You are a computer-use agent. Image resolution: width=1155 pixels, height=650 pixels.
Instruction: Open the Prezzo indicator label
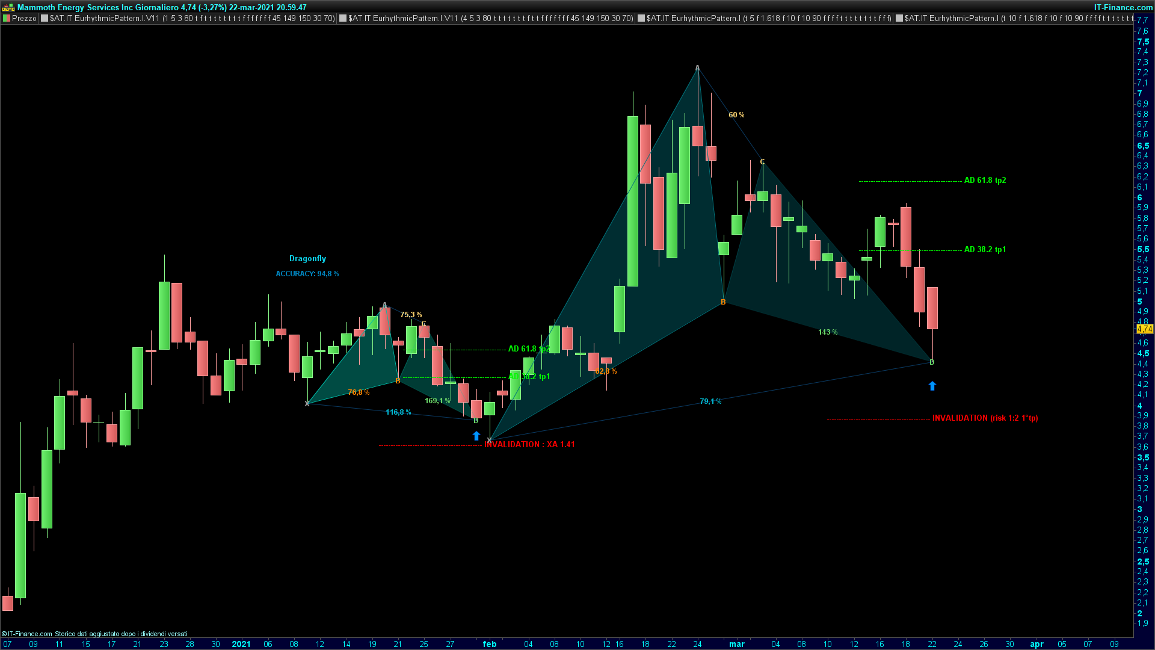pos(24,19)
